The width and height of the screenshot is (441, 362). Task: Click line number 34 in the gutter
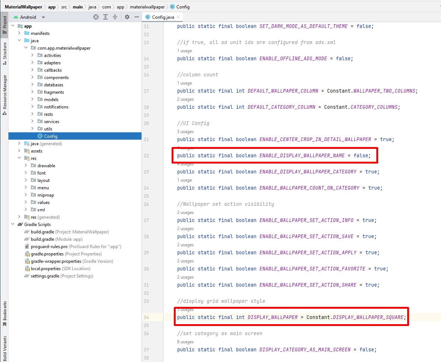point(147,317)
